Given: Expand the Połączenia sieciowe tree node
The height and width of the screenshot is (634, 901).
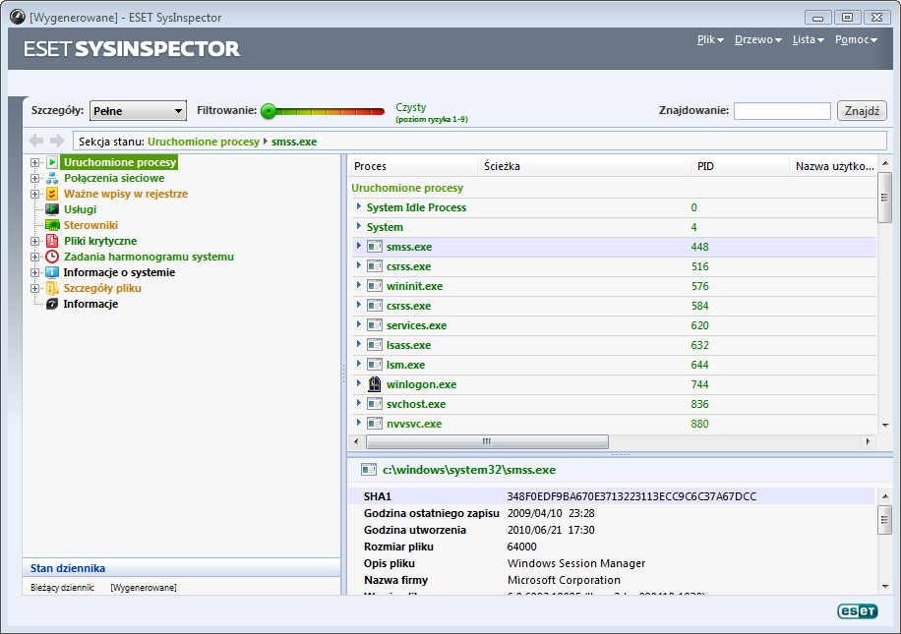Looking at the screenshot, I should [x=35, y=178].
